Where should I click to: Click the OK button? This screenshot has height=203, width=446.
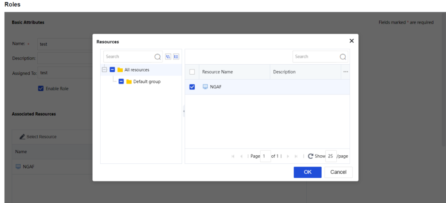[x=308, y=172]
